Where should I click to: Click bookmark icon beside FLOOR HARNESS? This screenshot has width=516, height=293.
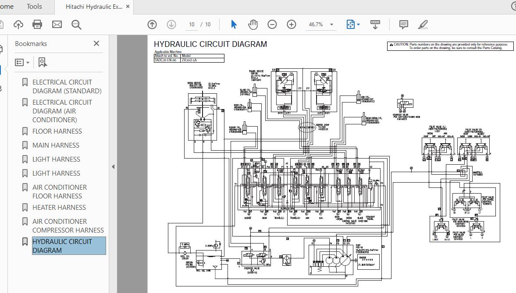pyautogui.click(x=25, y=131)
